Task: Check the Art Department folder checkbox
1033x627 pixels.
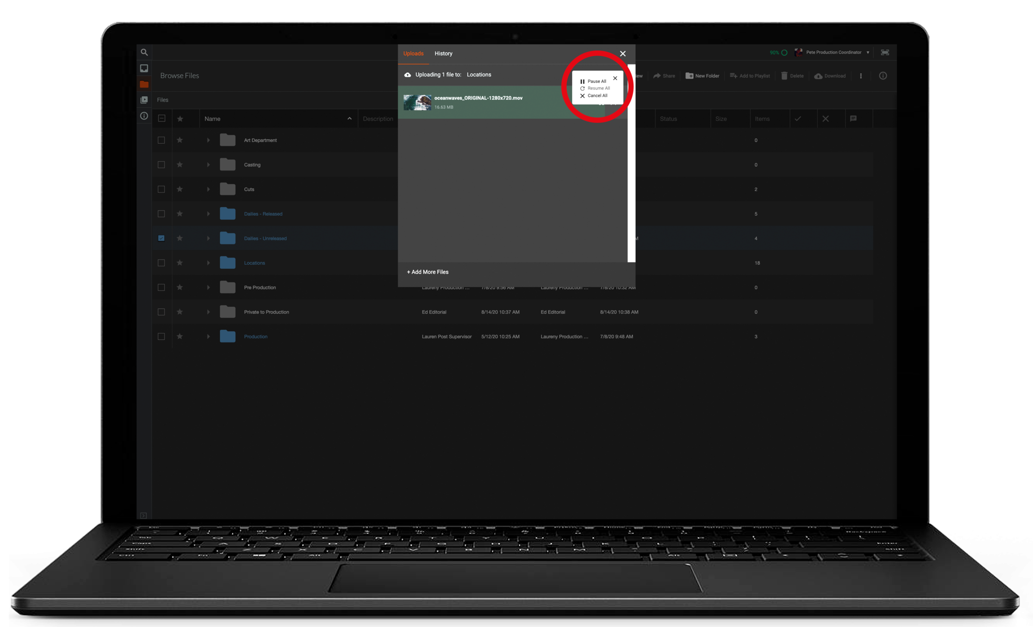Action: (161, 140)
